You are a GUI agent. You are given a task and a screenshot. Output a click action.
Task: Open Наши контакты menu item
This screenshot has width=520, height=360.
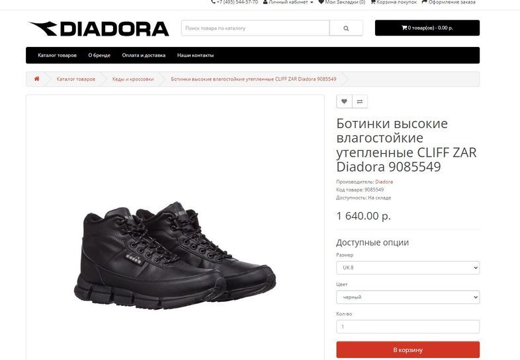click(x=195, y=55)
